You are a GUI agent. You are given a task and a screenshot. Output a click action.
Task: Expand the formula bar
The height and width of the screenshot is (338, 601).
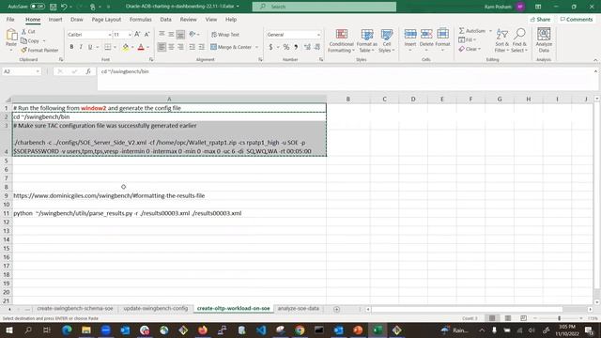(595, 71)
